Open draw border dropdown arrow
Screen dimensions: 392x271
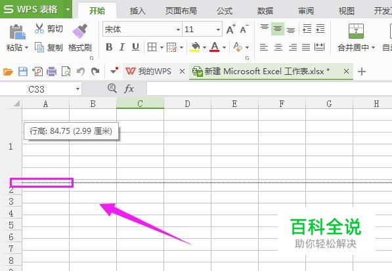(181, 47)
